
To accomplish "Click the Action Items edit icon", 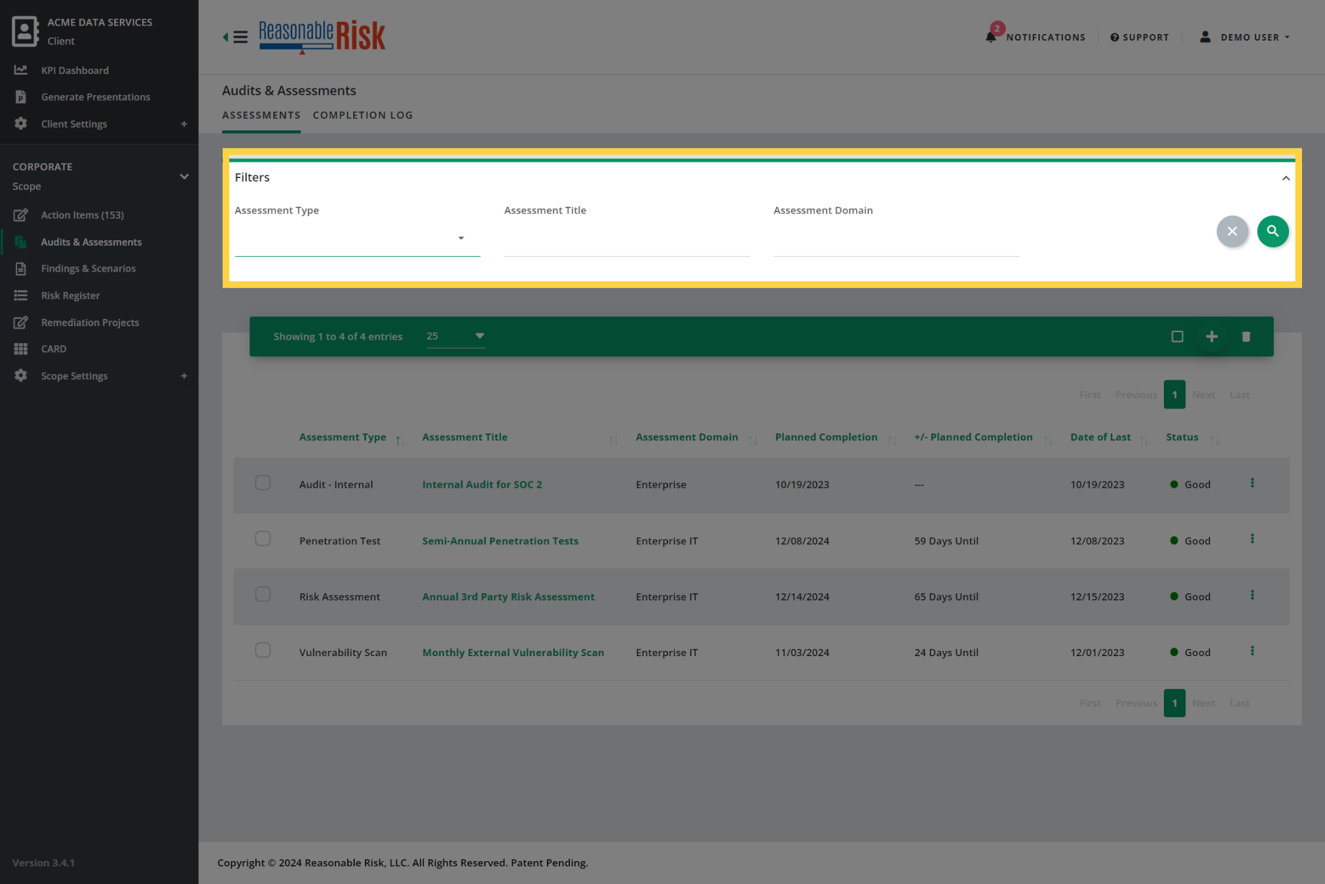I will pos(21,215).
